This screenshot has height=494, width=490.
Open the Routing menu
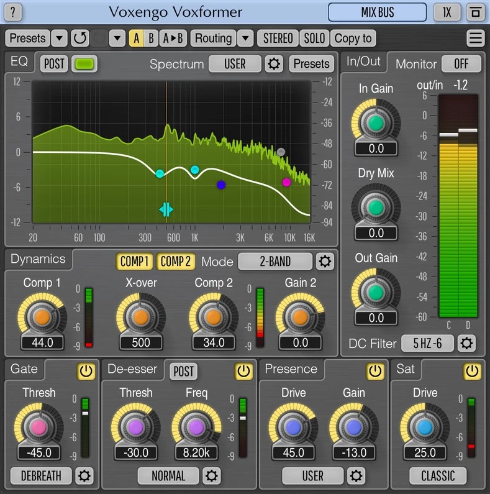(x=213, y=39)
